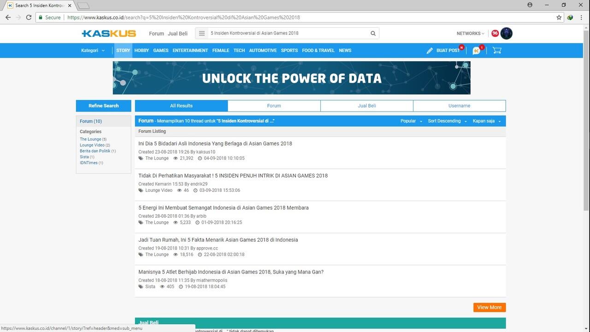Click the browser extension icon
Viewport: 590px width, 332px height.
pos(570,18)
